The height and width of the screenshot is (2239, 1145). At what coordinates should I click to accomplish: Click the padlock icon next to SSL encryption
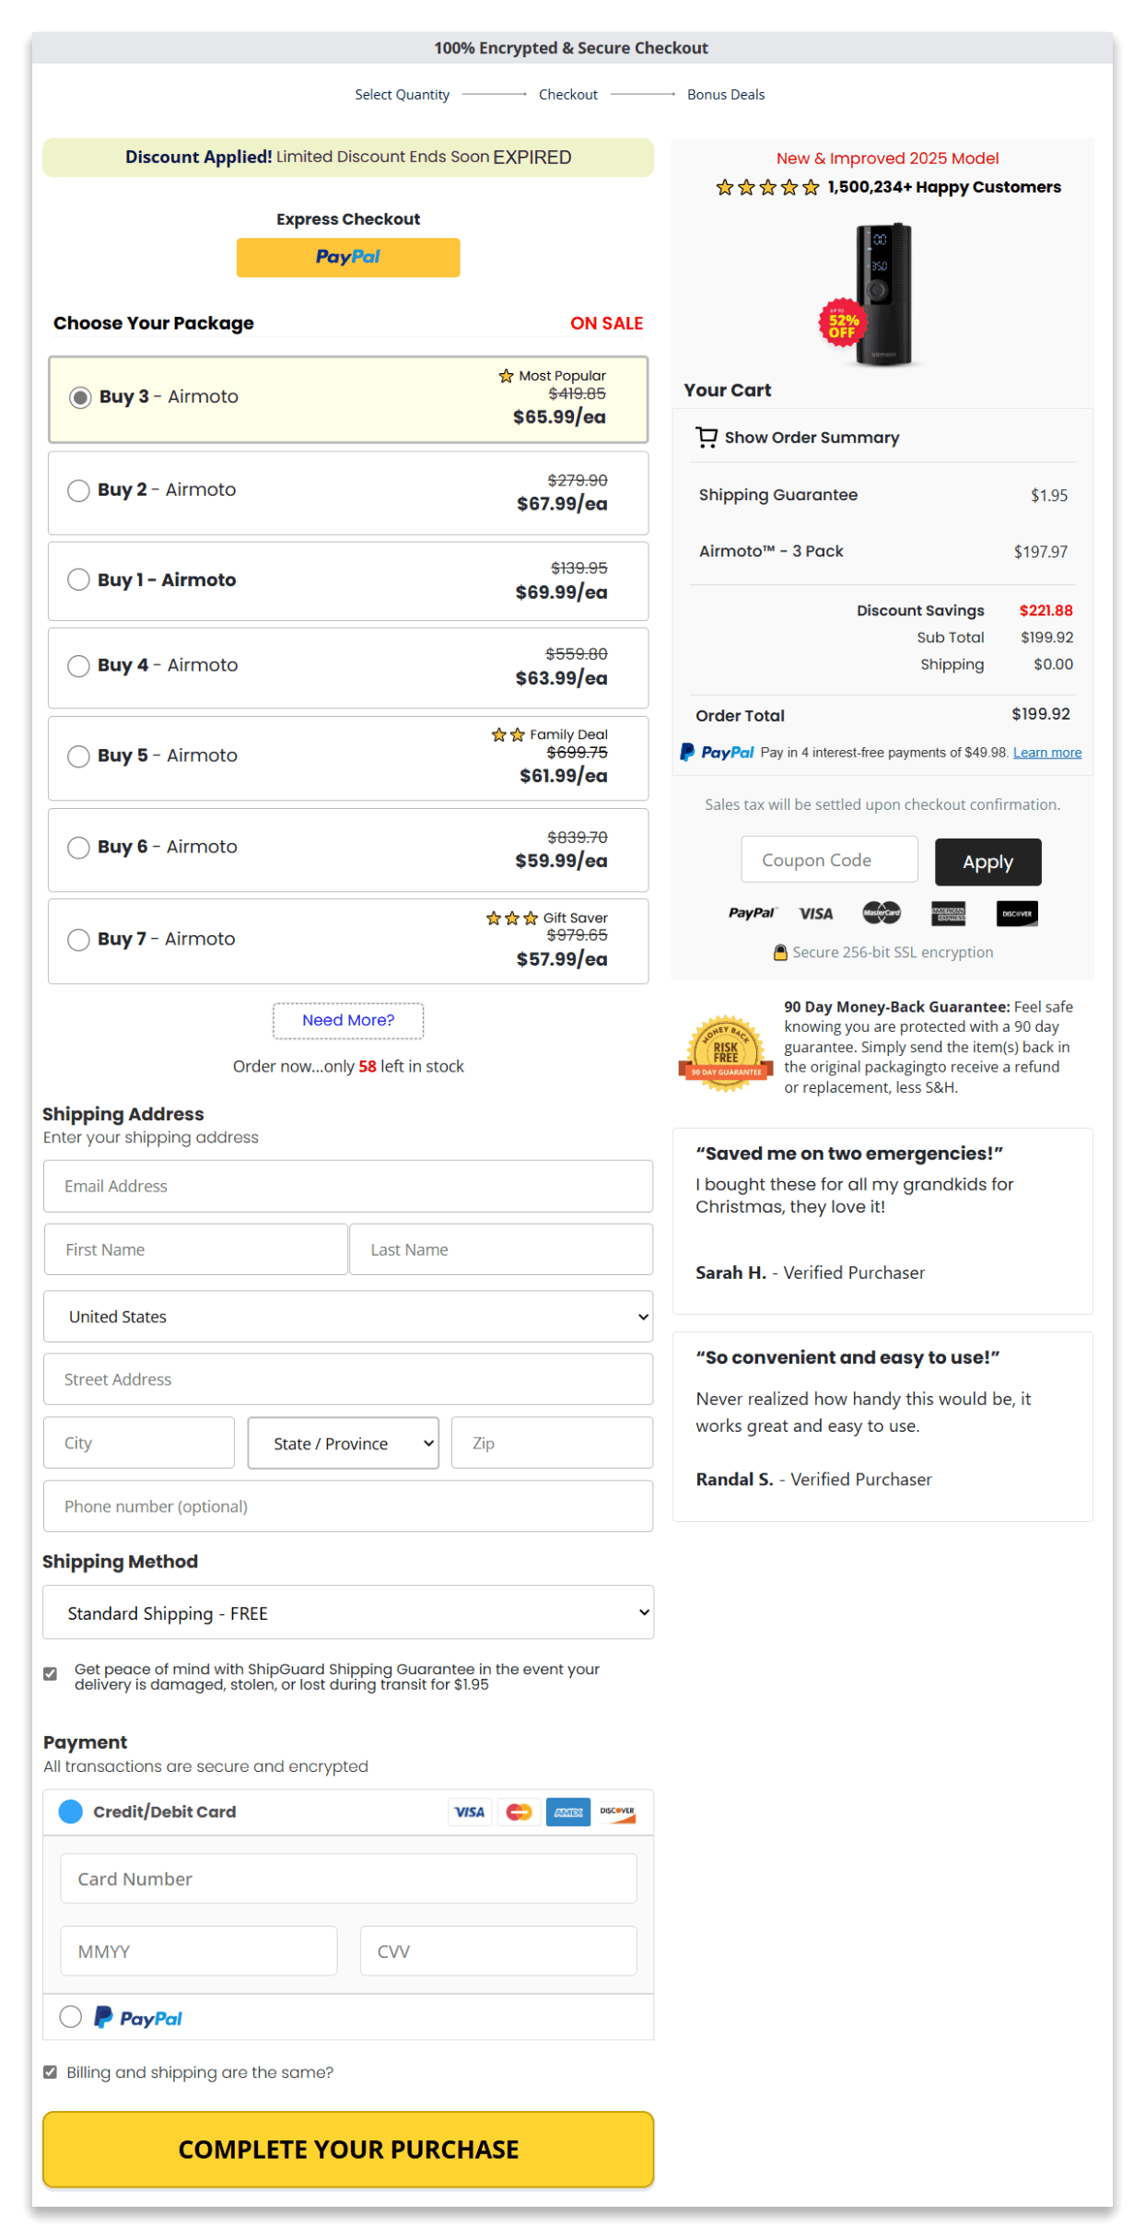pos(780,953)
